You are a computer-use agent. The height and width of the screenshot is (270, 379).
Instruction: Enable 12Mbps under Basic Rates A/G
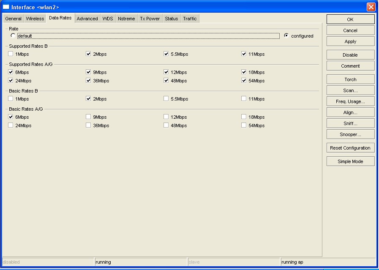[166, 117]
